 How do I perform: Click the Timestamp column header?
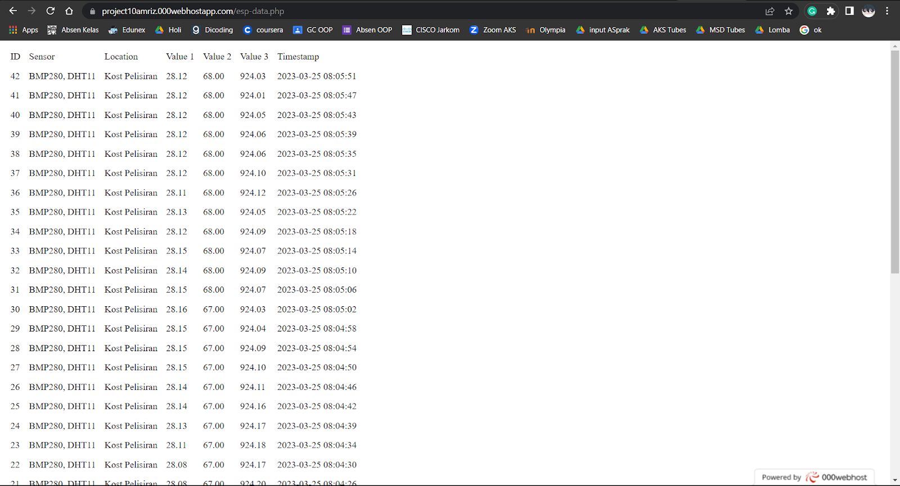(x=298, y=57)
